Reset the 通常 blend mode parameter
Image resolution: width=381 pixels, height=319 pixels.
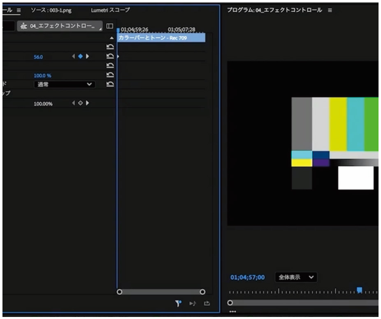tap(109, 84)
